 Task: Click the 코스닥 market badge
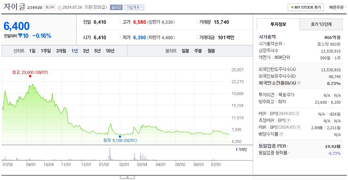pos(50,7)
